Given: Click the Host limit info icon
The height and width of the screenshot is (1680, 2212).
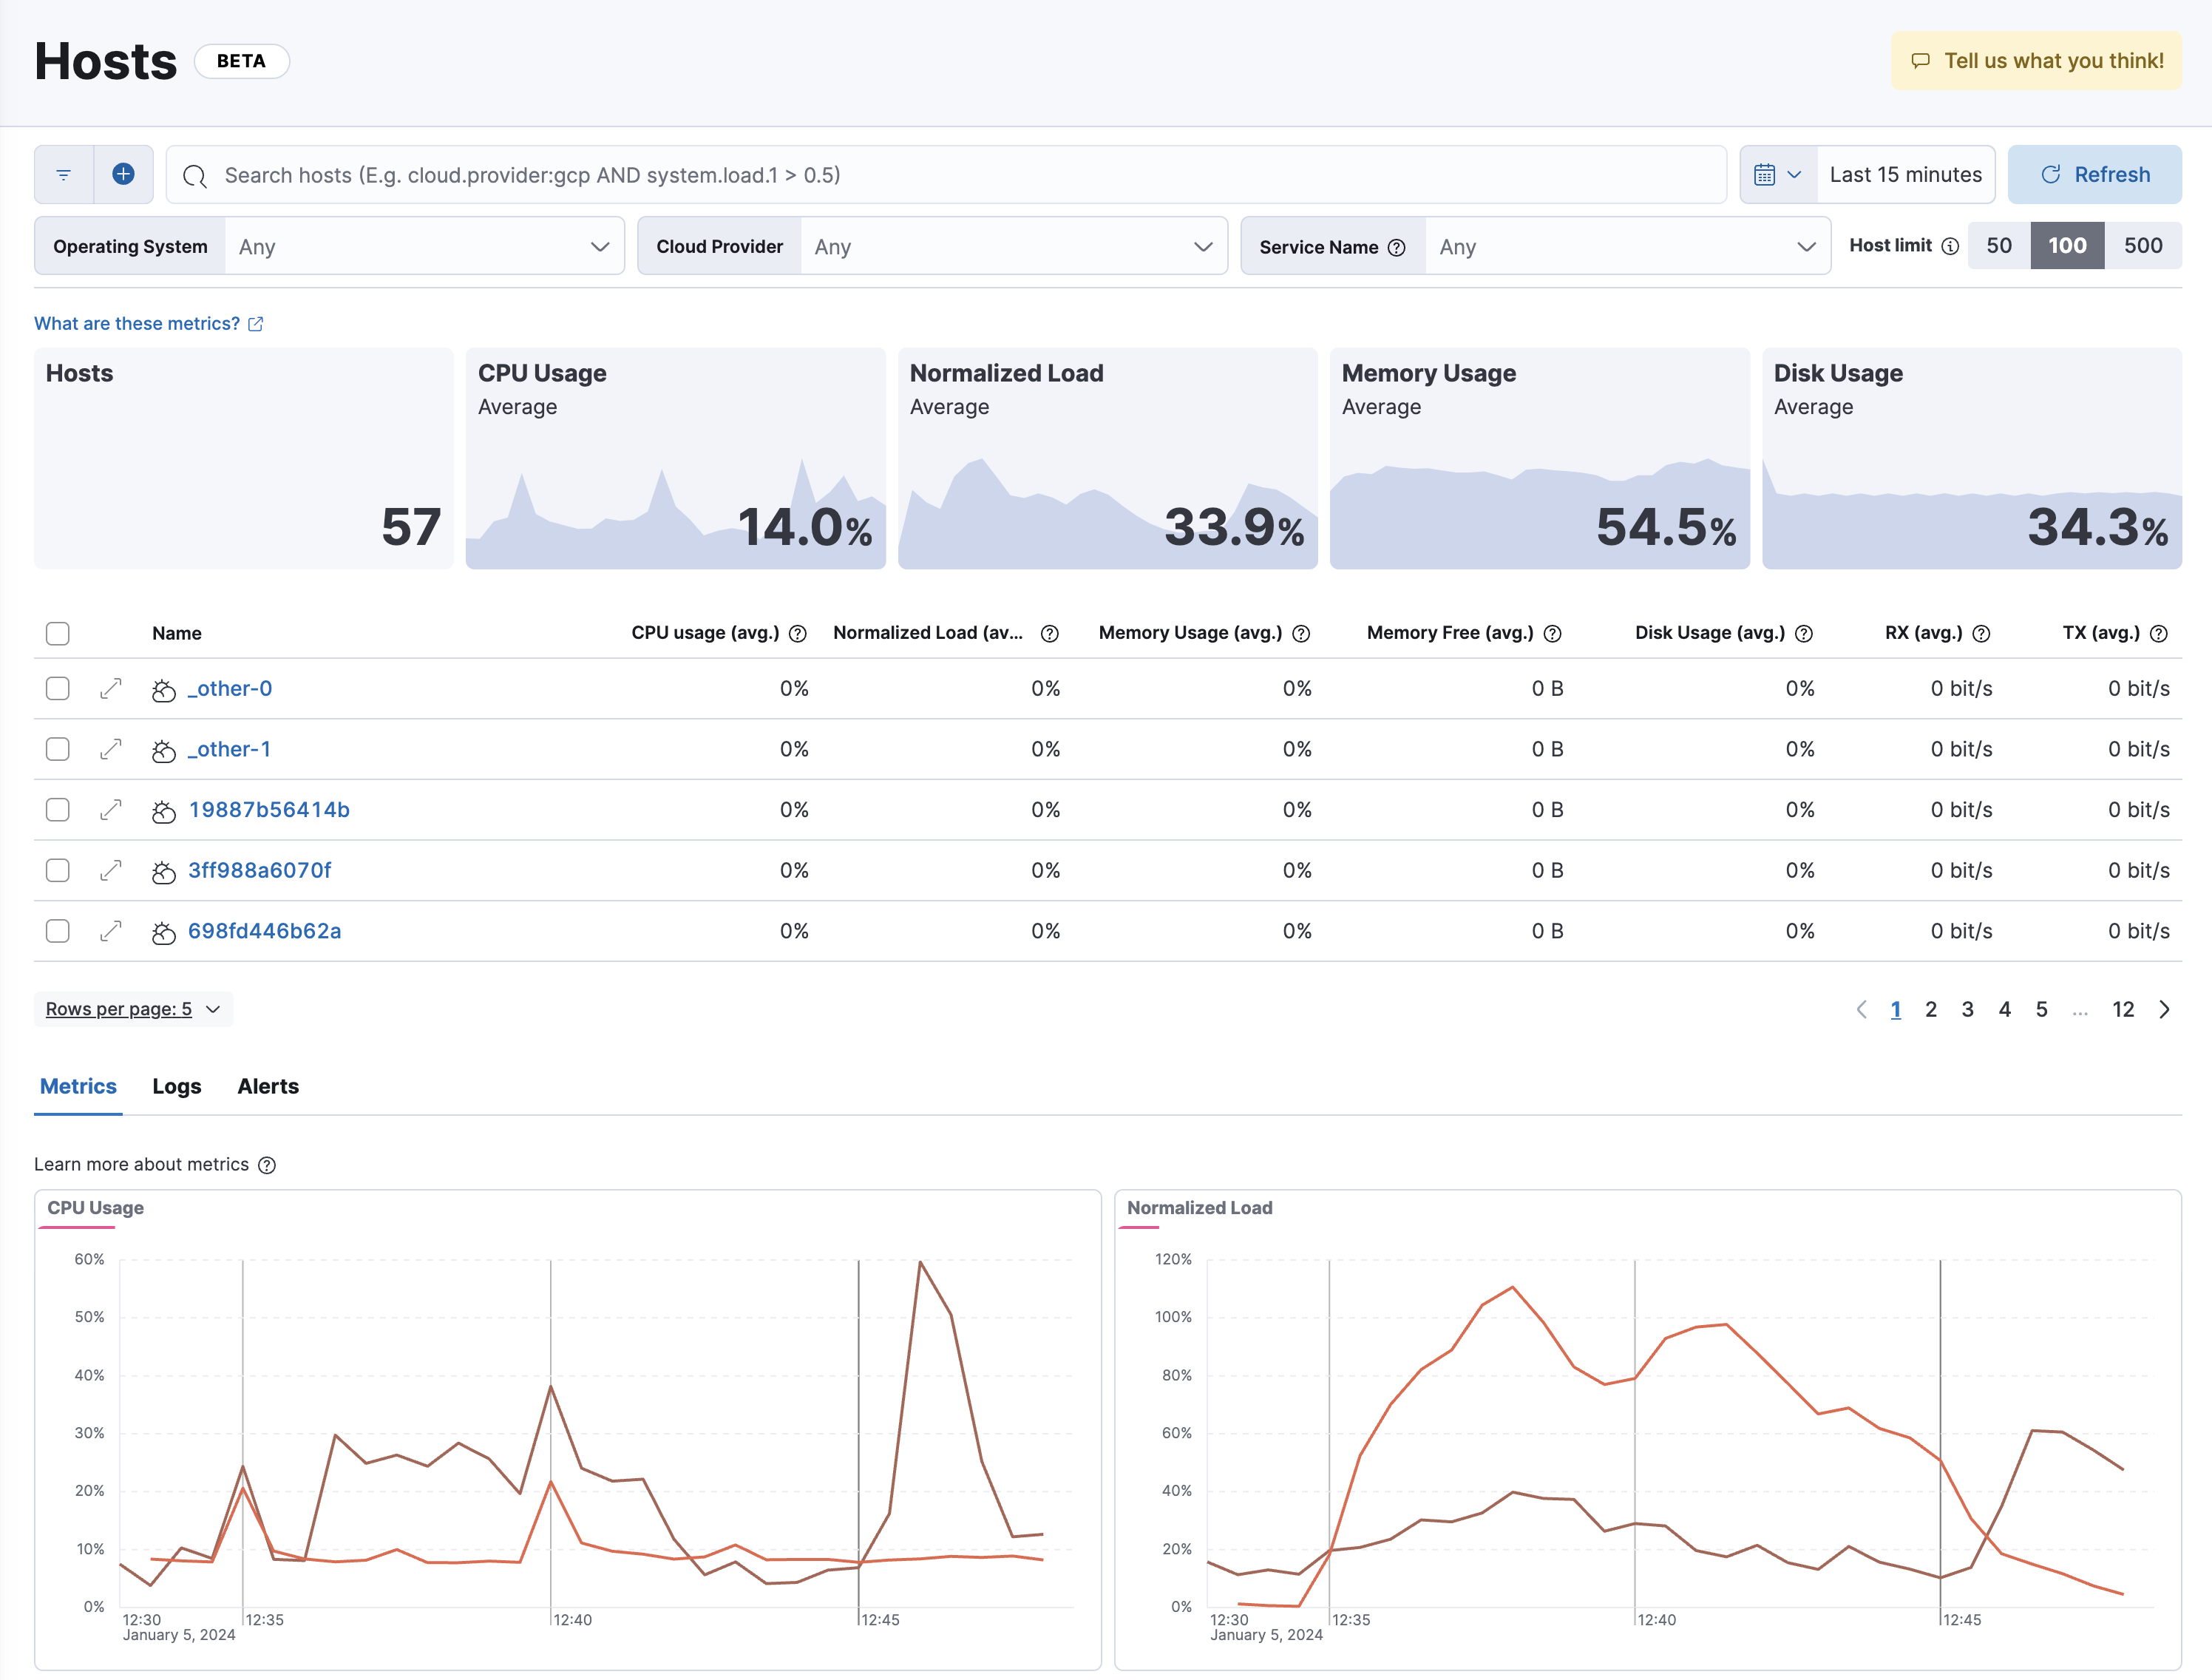Looking at the screenshot, I should click(1949, 246).
